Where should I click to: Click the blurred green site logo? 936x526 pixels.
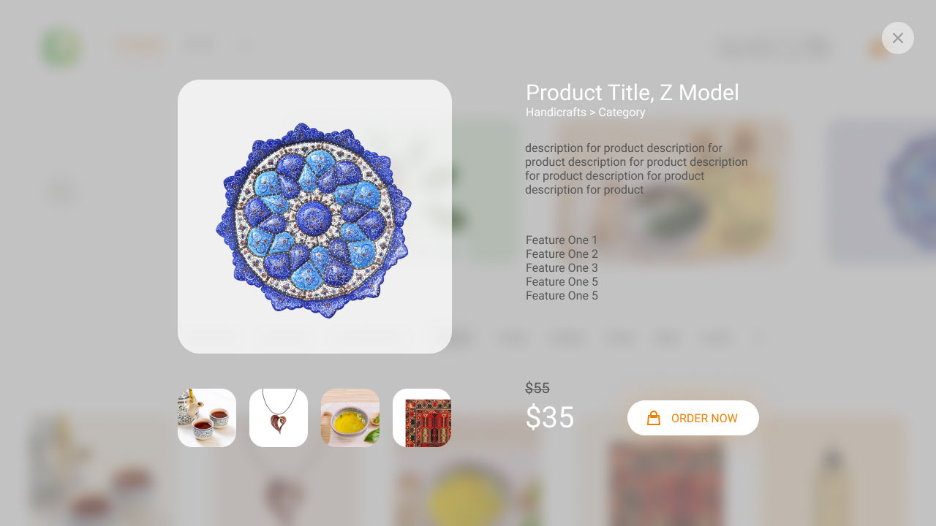[x=61, y=47]
